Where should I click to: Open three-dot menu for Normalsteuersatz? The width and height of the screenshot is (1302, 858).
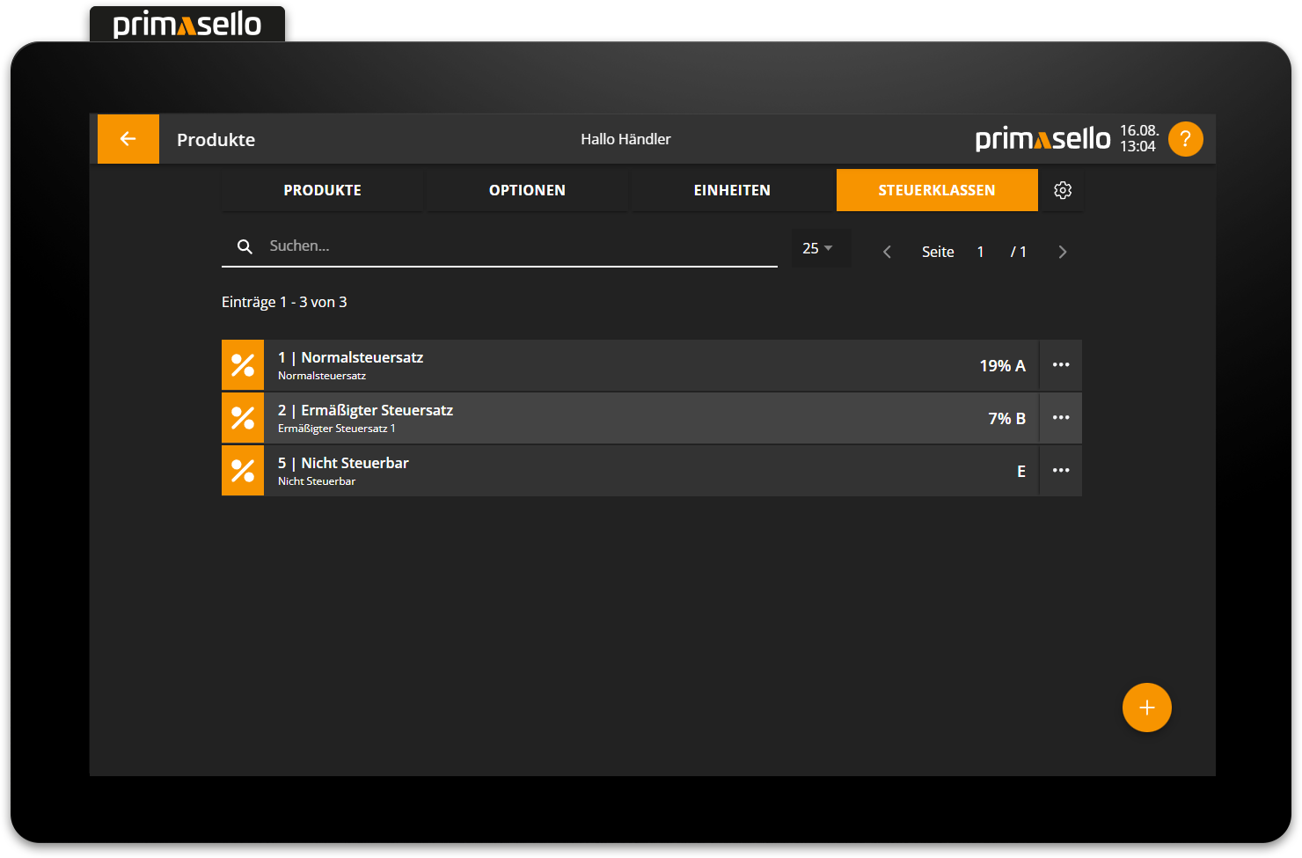(x=1061, y=365)
